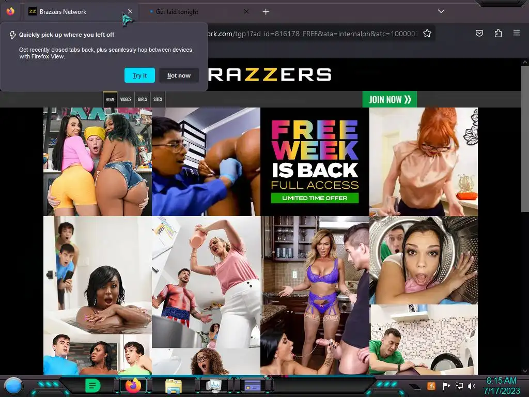This screenshot has height=397, width=529.
Task: Open the green document app on taskbar
Action: point(93,385)
